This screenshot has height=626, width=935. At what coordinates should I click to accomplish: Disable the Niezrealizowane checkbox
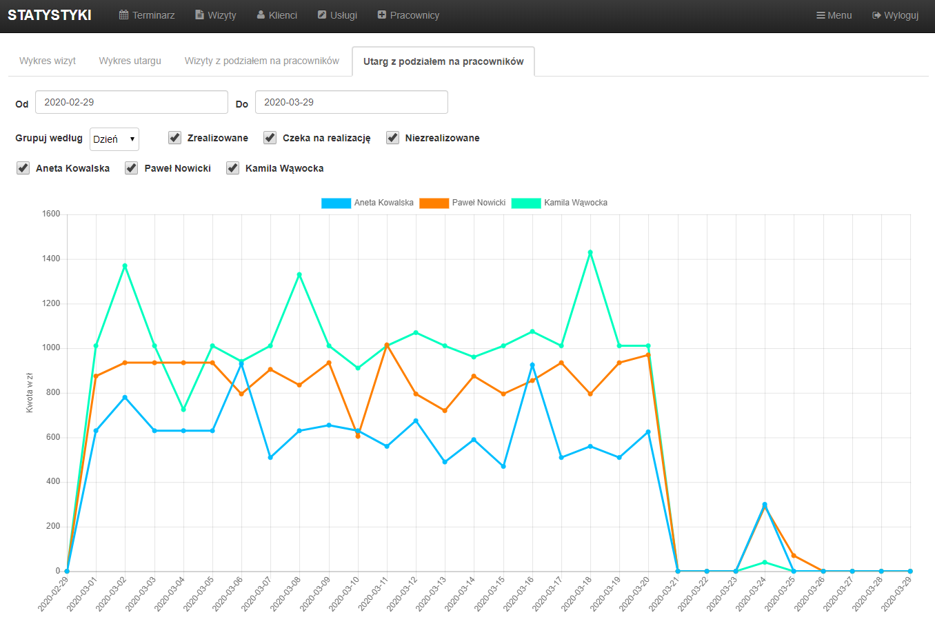point(393,138)
